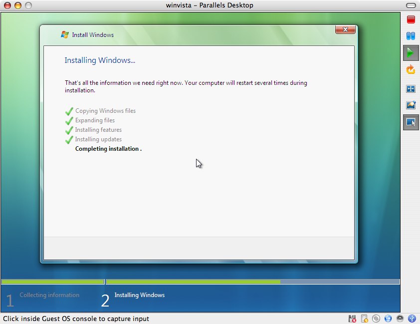Click the Installing Windows progress bar

[253, 282]
